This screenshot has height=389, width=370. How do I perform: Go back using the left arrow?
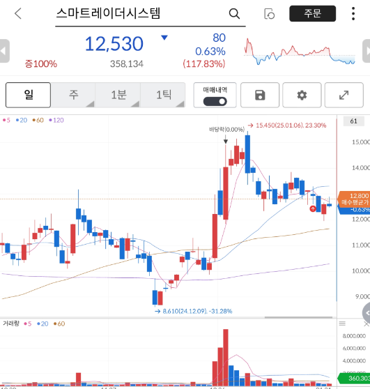[x=18, y=13]
